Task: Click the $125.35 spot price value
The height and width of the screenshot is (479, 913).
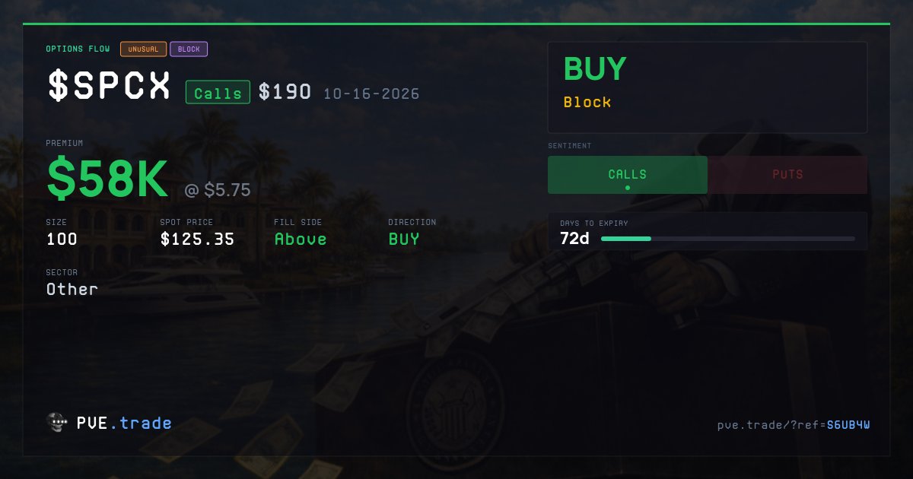Action: pyautogui.click(x=197, y=239)
